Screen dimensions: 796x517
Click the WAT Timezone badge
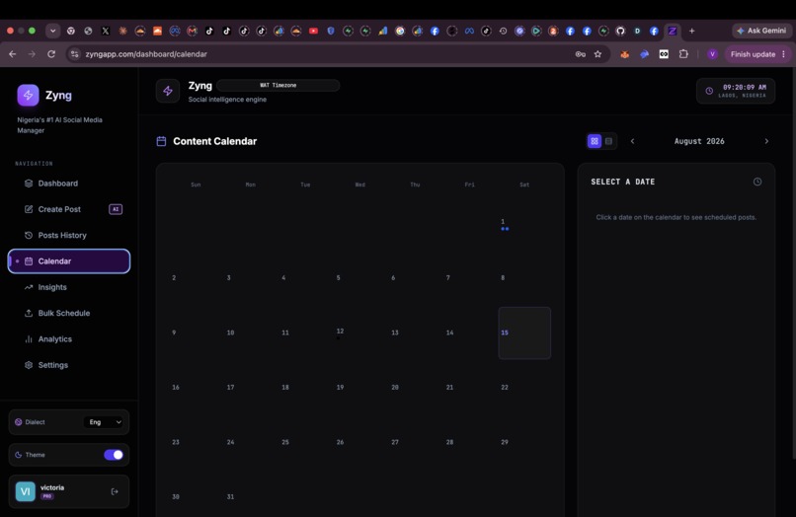pyautogui.click(x=279, y=85)
